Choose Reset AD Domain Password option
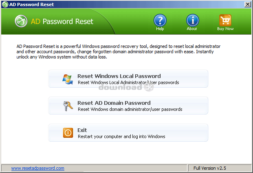Image resolution: width=253 pixels, height=173 pixels. pyautogui.click(x=128, y=106)
